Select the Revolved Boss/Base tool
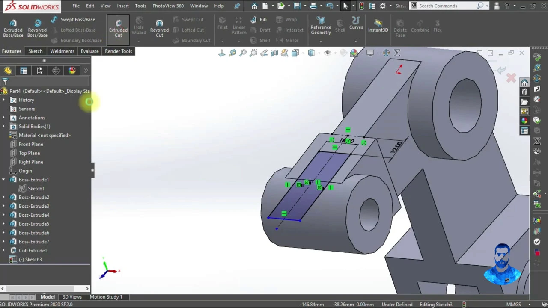The image size is (548, 308). (x=37, y=28)
